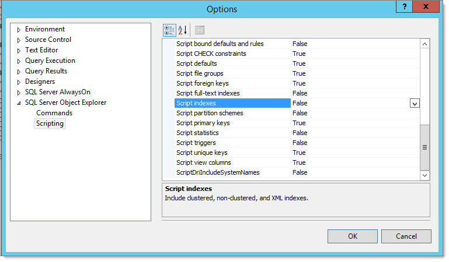
Task: Click the False value of Script triggers
Action: pyautogui.click(x=300, y=143)
